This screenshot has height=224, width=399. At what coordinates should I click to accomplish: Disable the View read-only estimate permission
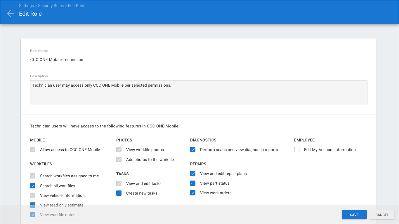tap(33, 205)
